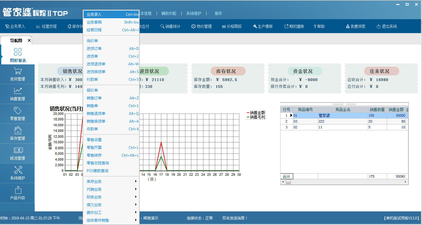This screenshot has height=225, width=422.
Task: Choose 零售开票 from the menu
Action: (x=111, y=148)
